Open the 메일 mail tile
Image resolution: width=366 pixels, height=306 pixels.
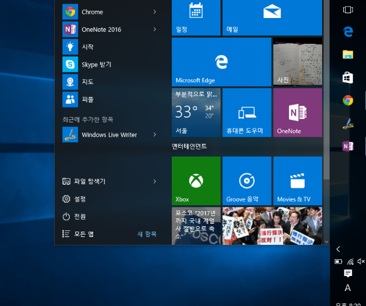click(272, 17)
